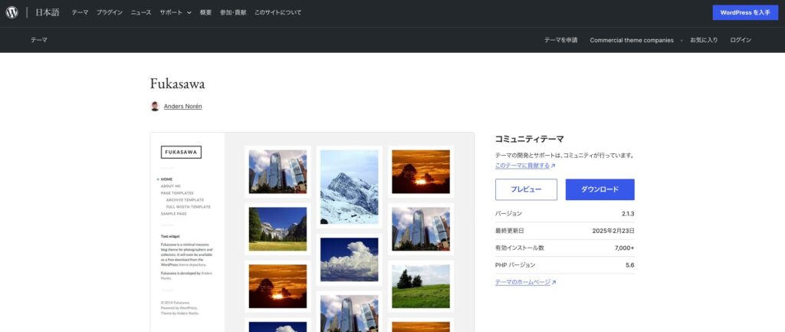This screenshot has width=785, height=332.
Task: Open the テーマ menu in top bar
Action: (80, 12)
